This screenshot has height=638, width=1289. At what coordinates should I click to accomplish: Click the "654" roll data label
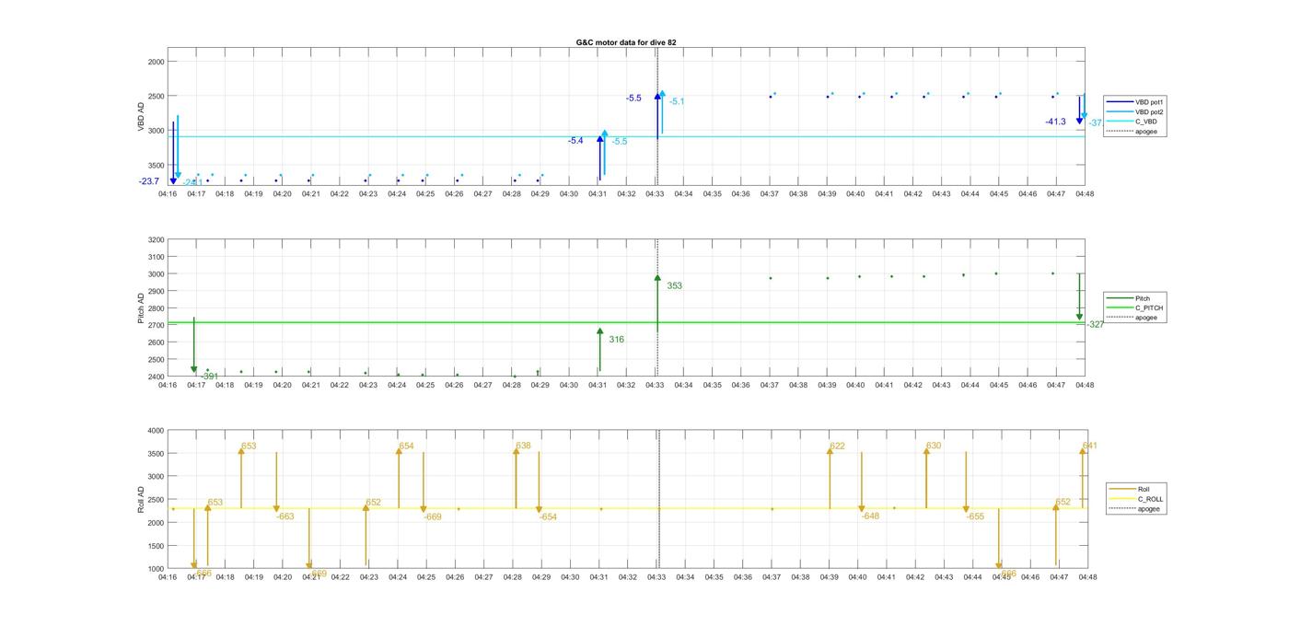tap(406, 447)
